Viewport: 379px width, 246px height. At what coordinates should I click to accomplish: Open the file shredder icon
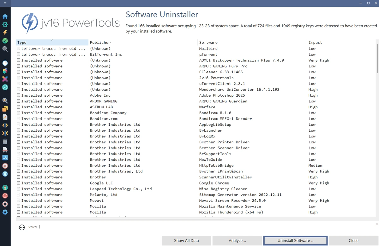coord(5,149)
